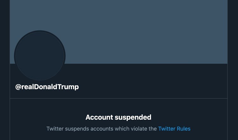238x140 pixels.
Task: Click the dark left margin outside the profile
Action: click(4, 70)
